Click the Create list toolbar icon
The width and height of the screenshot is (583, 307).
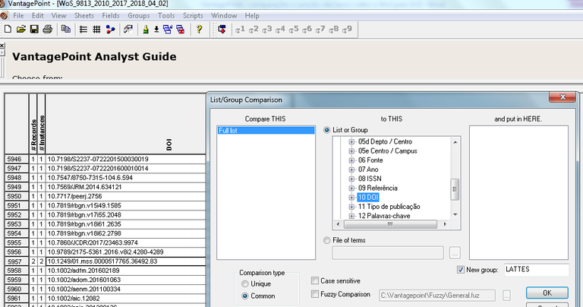84,29
